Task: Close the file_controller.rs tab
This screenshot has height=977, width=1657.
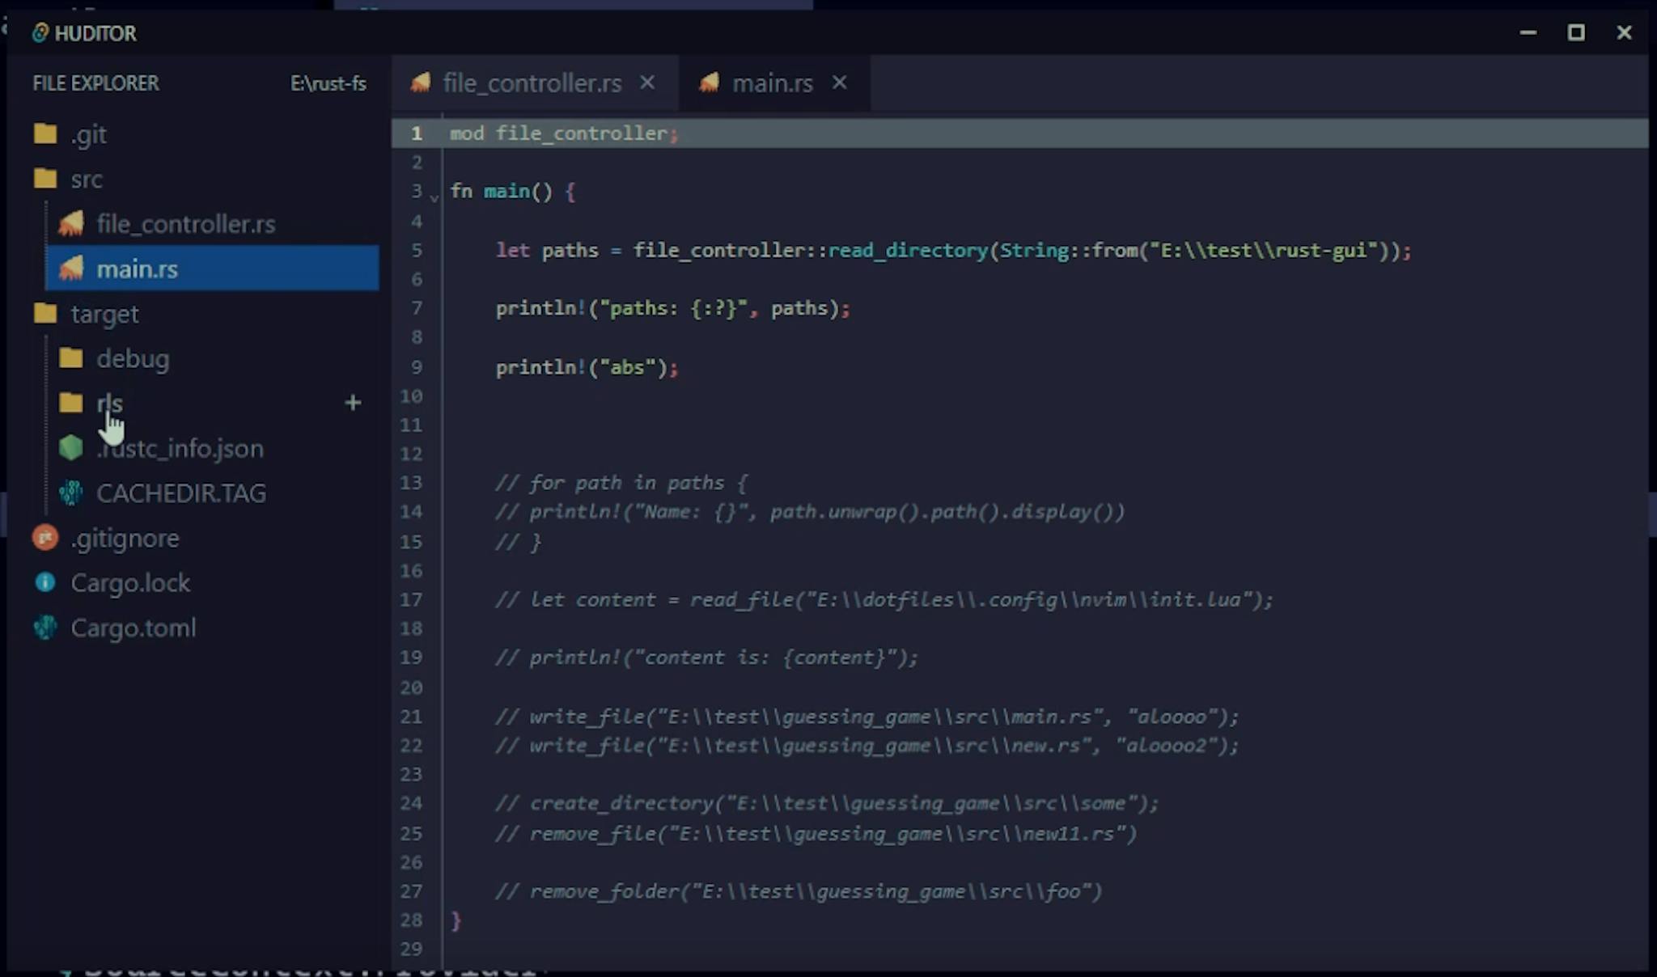Action: pos(647,82)
